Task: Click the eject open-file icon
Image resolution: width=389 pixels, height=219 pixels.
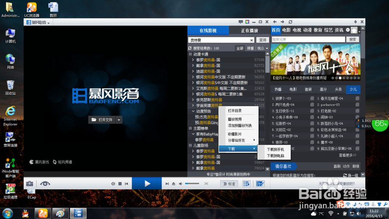Action: (173, 184)
